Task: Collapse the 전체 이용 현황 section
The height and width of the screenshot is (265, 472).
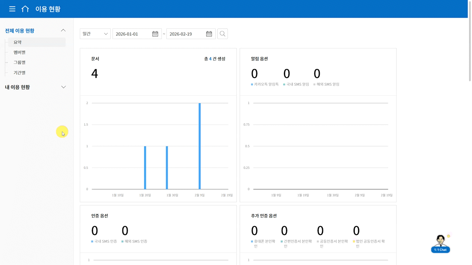Action: coord(63,31)
